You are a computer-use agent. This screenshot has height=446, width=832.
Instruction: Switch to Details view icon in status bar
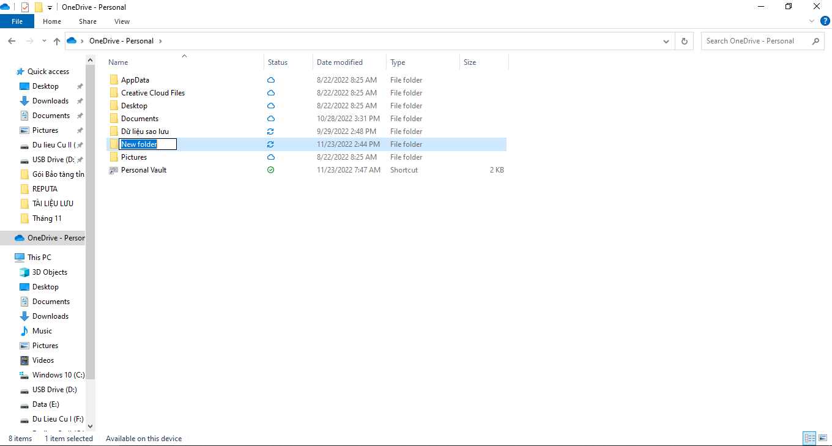pyautogui.click(x=810, y=438)
